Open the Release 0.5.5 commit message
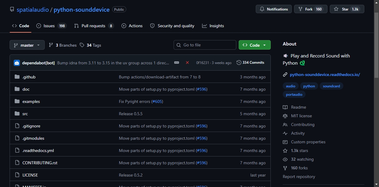This screenshot has height=187, width=379. click(x=131, y=114)
